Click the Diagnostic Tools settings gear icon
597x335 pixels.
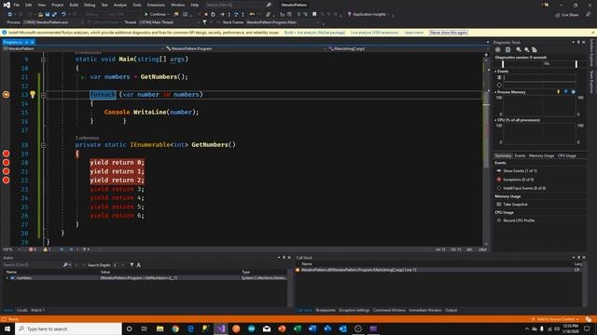(497, 49)
